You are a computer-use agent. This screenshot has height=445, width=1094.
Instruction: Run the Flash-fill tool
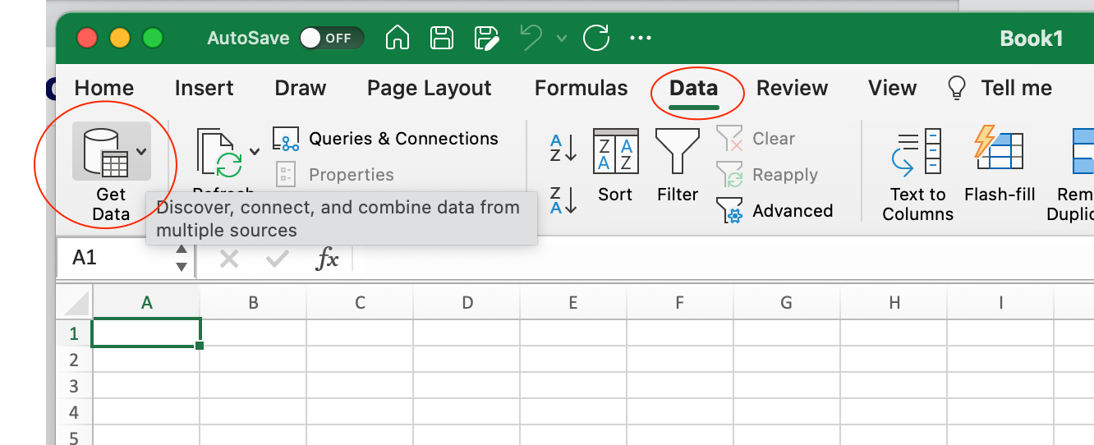click(999, 164)
